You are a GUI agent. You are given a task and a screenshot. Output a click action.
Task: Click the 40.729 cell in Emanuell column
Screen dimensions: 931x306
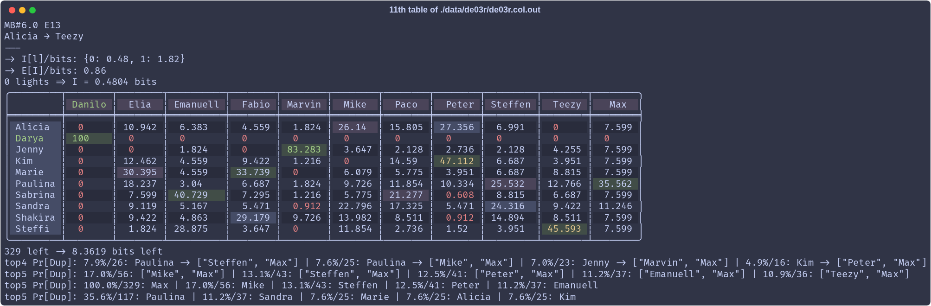pos(197,195)
